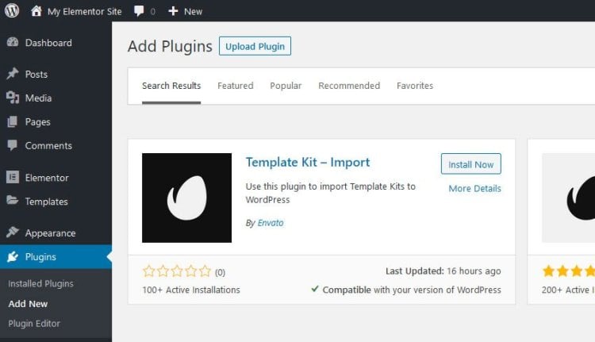Viewport: 595px width, 342px height.
Task: Open Installed Plugins submenu item
Action: [41, 283]
